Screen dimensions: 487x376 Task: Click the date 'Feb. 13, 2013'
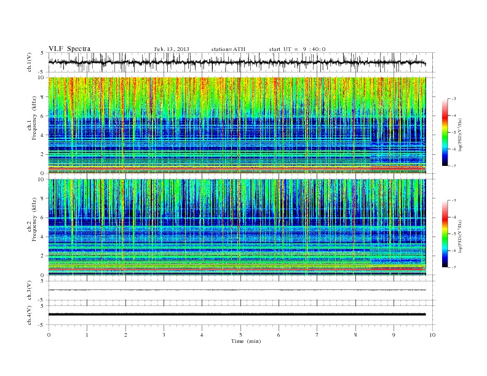(x=172, y=49)
